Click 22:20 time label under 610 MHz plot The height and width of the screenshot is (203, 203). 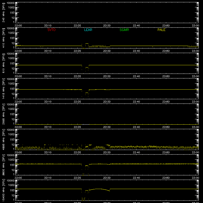[77, 76]
